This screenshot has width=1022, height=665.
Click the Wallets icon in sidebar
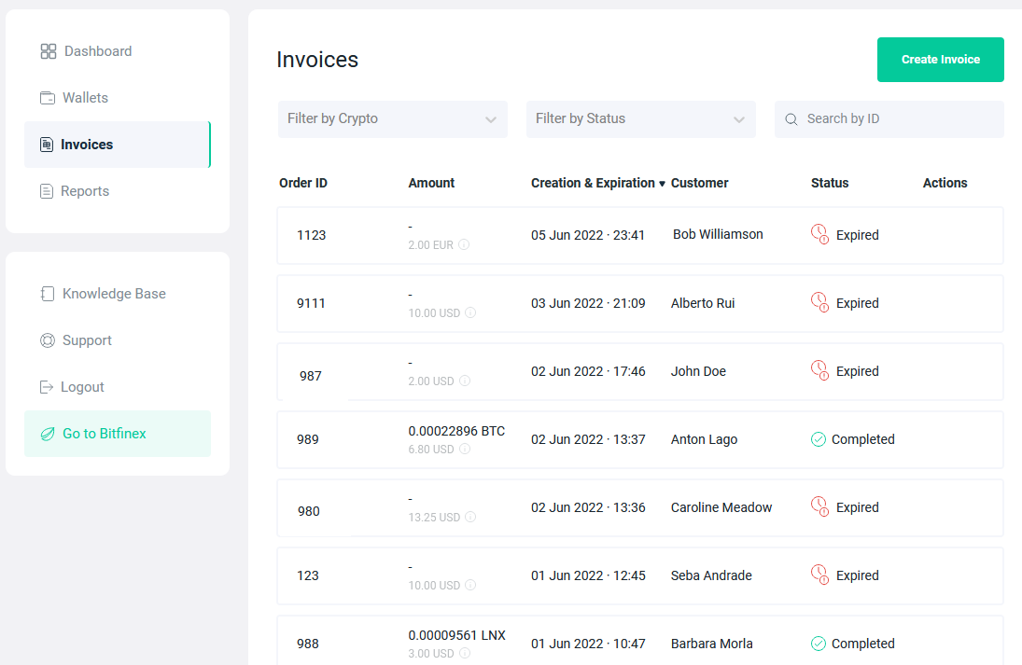pyautogui.click(x=48, y=98)
